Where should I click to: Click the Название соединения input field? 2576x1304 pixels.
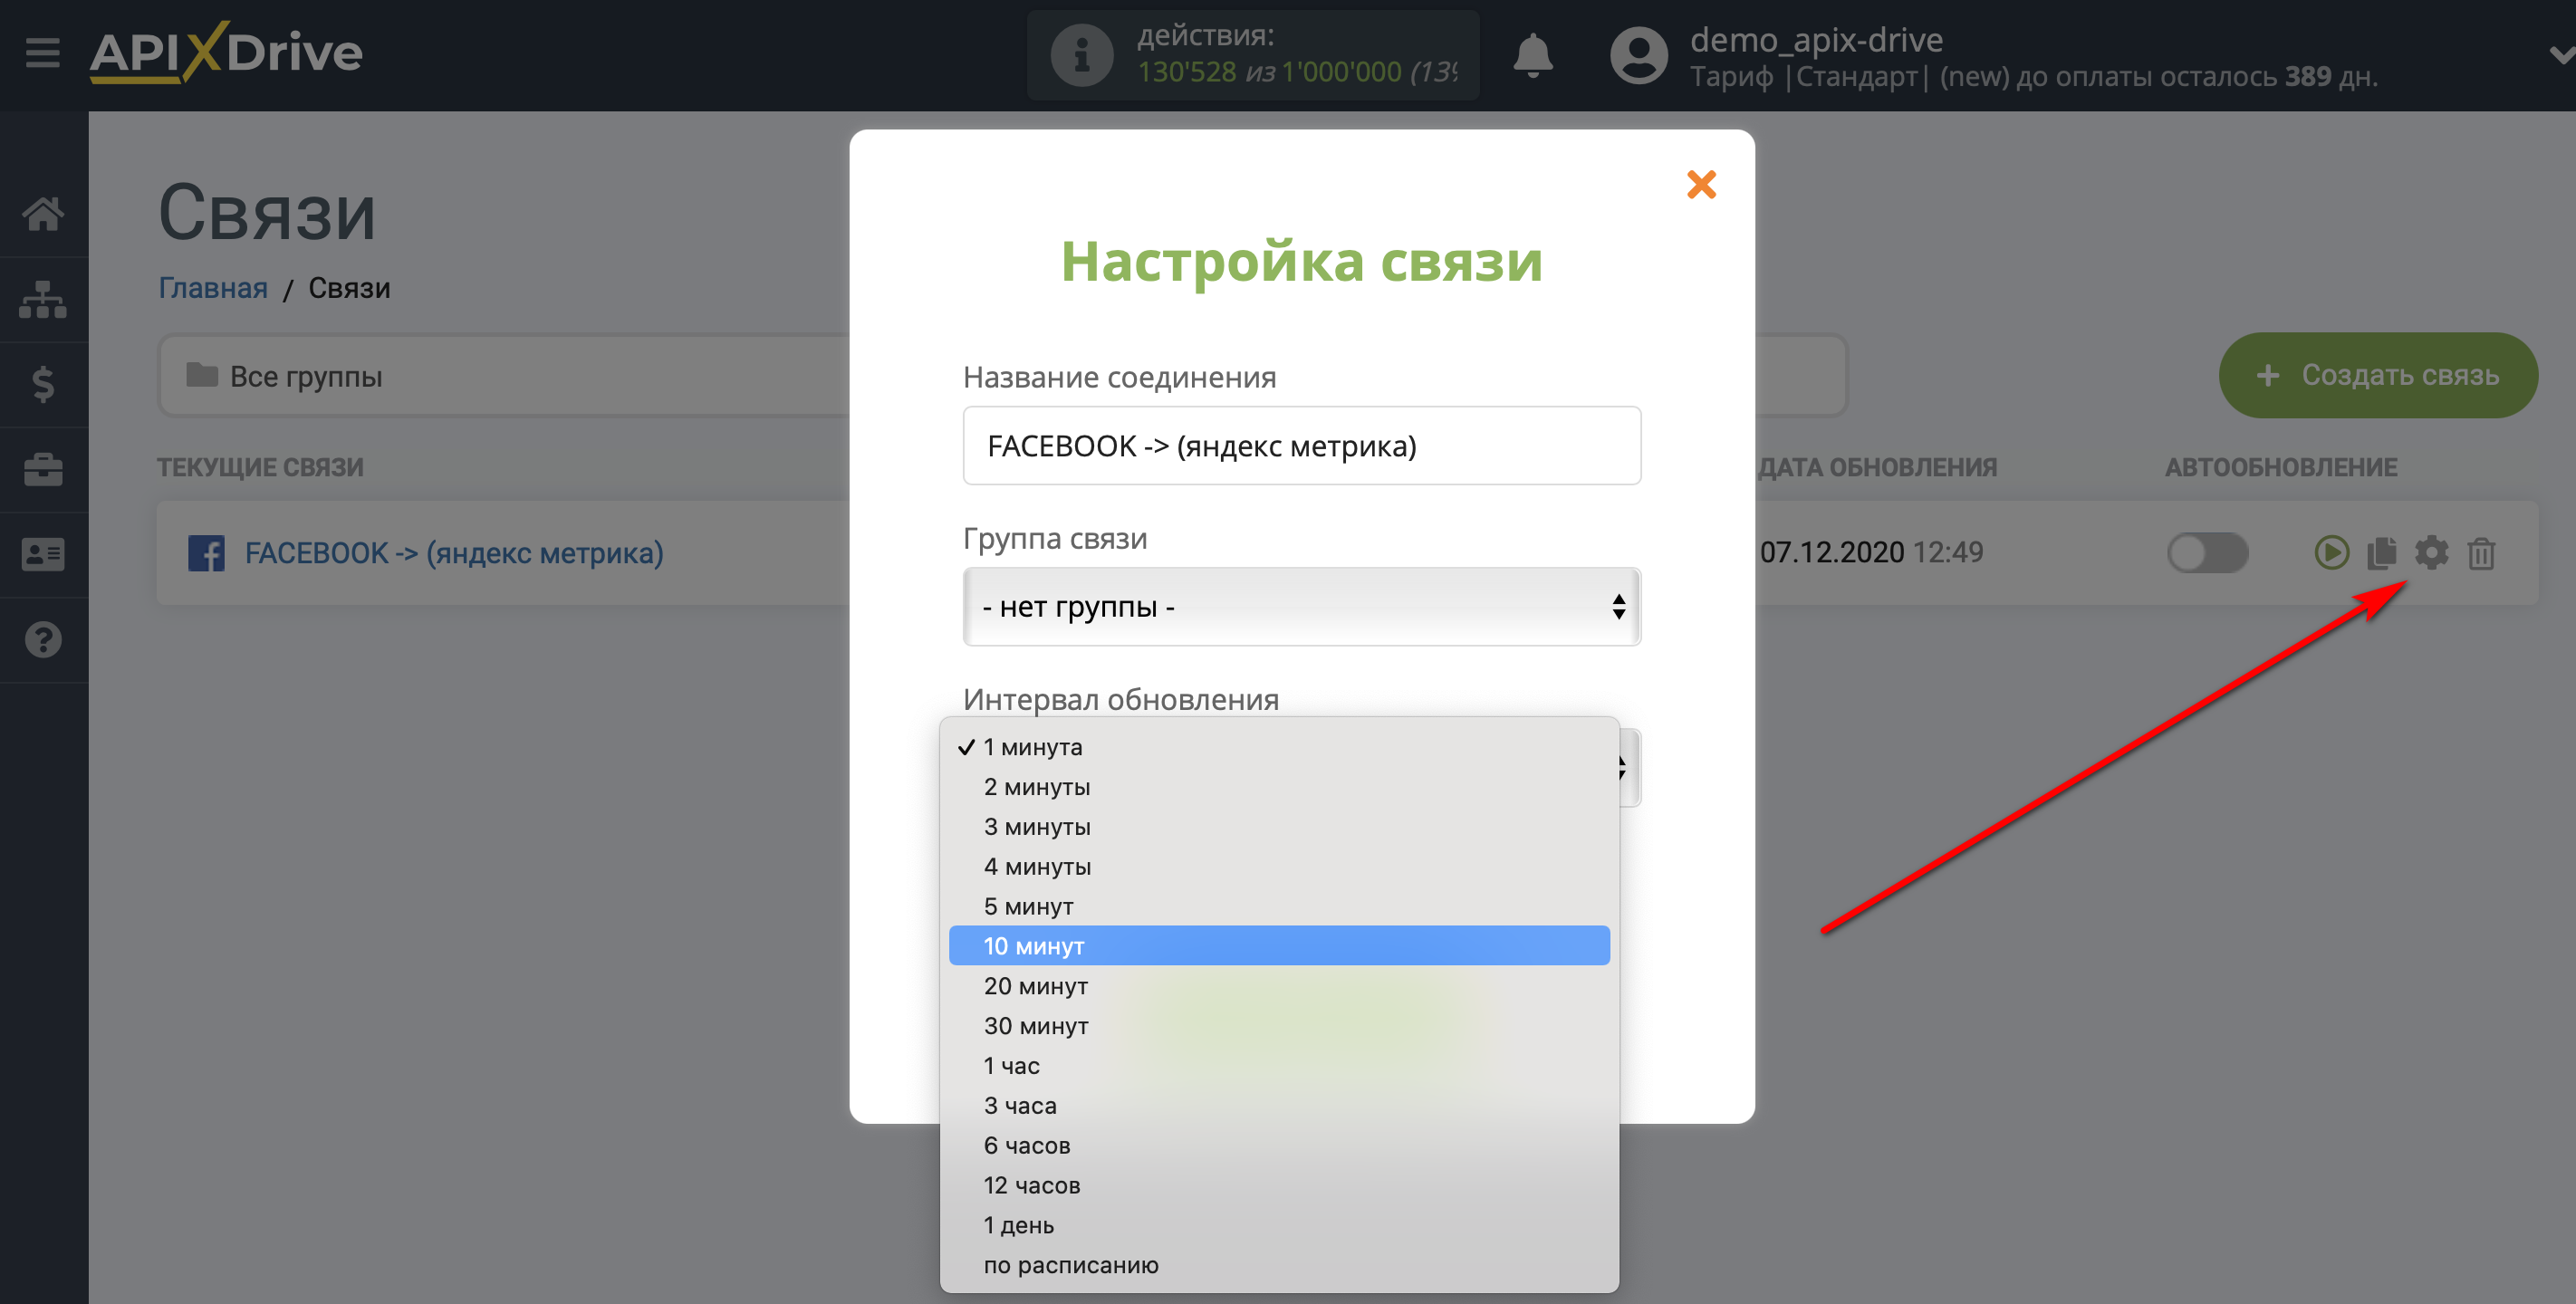pyautogui.click(x=1301, y=445)
